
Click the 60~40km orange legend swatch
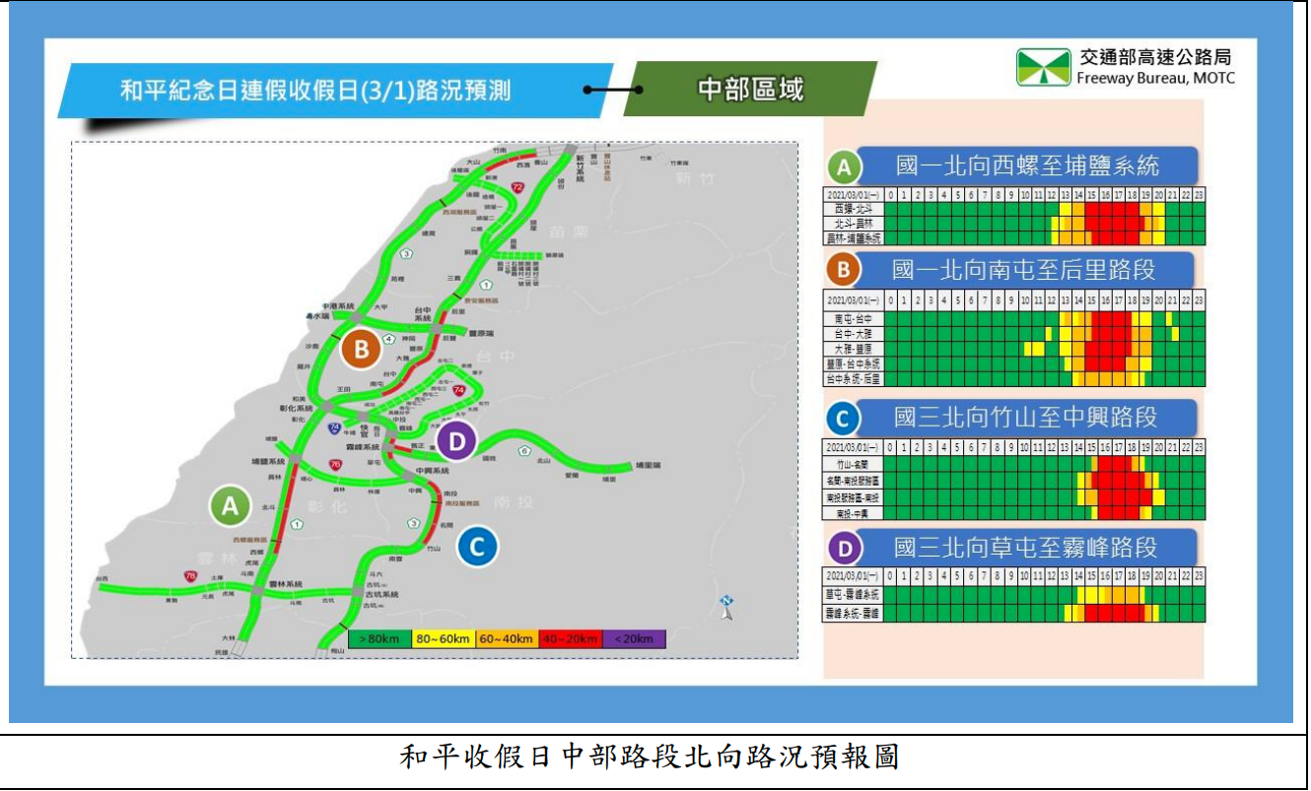[x=507, y=639]
